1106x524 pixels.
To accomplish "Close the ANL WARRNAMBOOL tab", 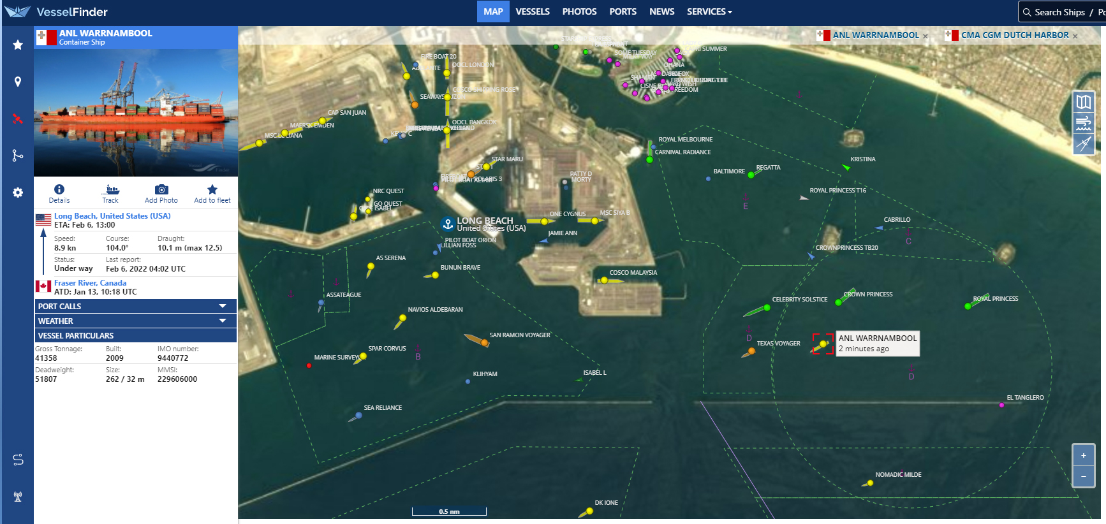I will pyautogui.click(x=925, y=36).
